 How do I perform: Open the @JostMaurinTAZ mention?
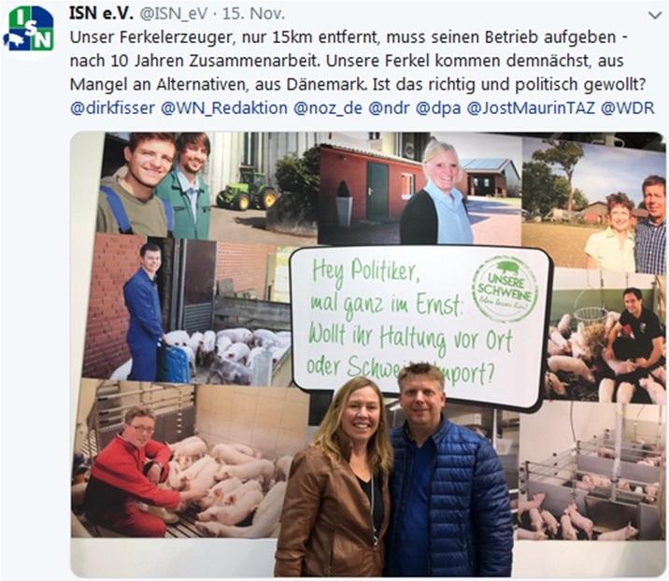tap(531, 108)
